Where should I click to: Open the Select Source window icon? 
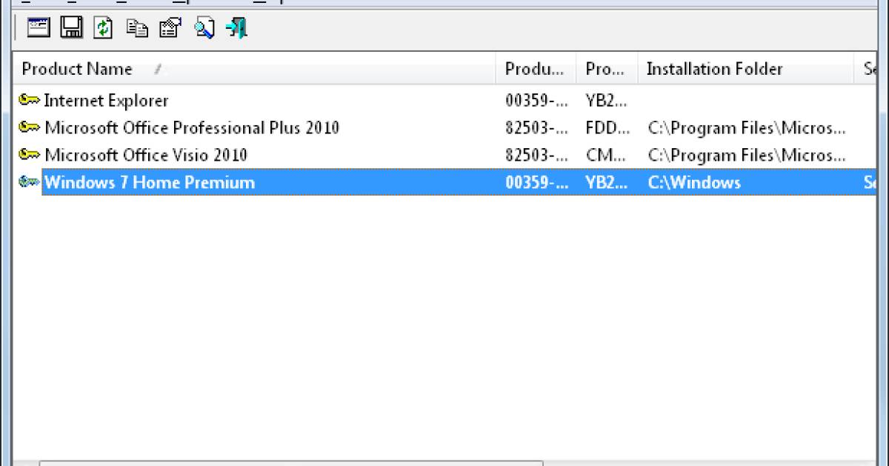point(39,28)
